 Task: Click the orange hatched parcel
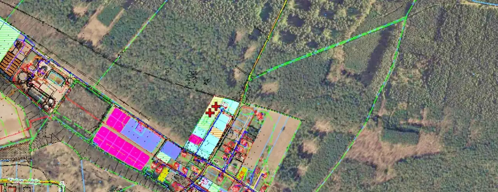[217, 133]
